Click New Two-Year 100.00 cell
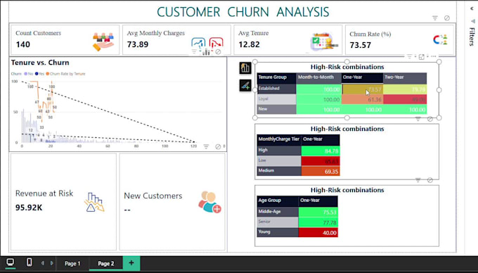The height and width of the screenshot is (273, 478). point(405,110)
